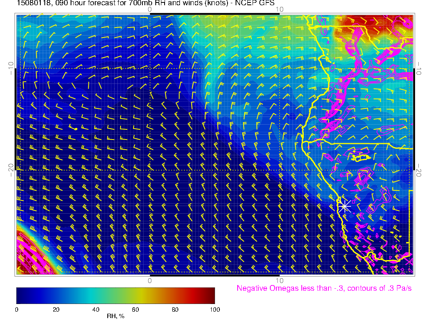Click the colorbar tick label '40'

point(96,310)
